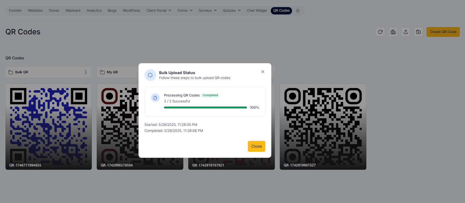This screenshot has height=203, width=465.
Task: Switch to the Webinars tab
Action: tap(73, 11)
